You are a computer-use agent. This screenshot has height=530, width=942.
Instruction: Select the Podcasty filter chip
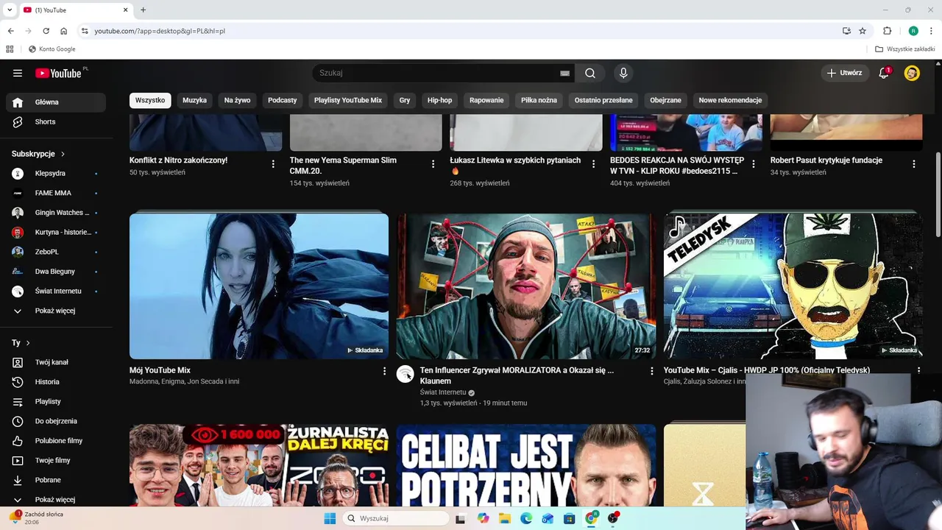point(283,100)
